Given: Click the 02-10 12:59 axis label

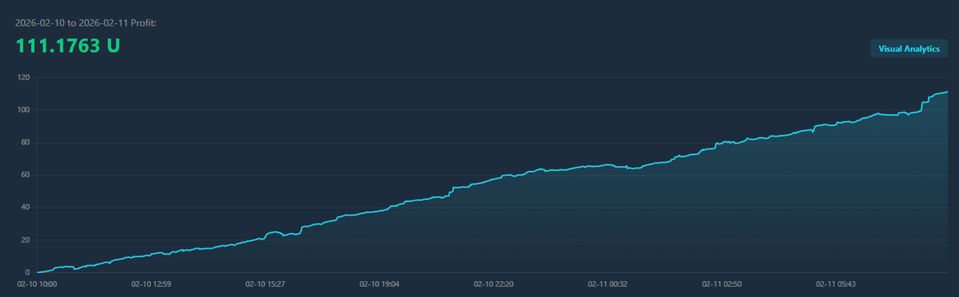Looking at the screenshot, I should (x=151, y=283).
